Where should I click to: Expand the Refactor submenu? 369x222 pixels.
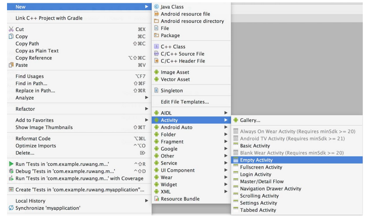[147, 109]
